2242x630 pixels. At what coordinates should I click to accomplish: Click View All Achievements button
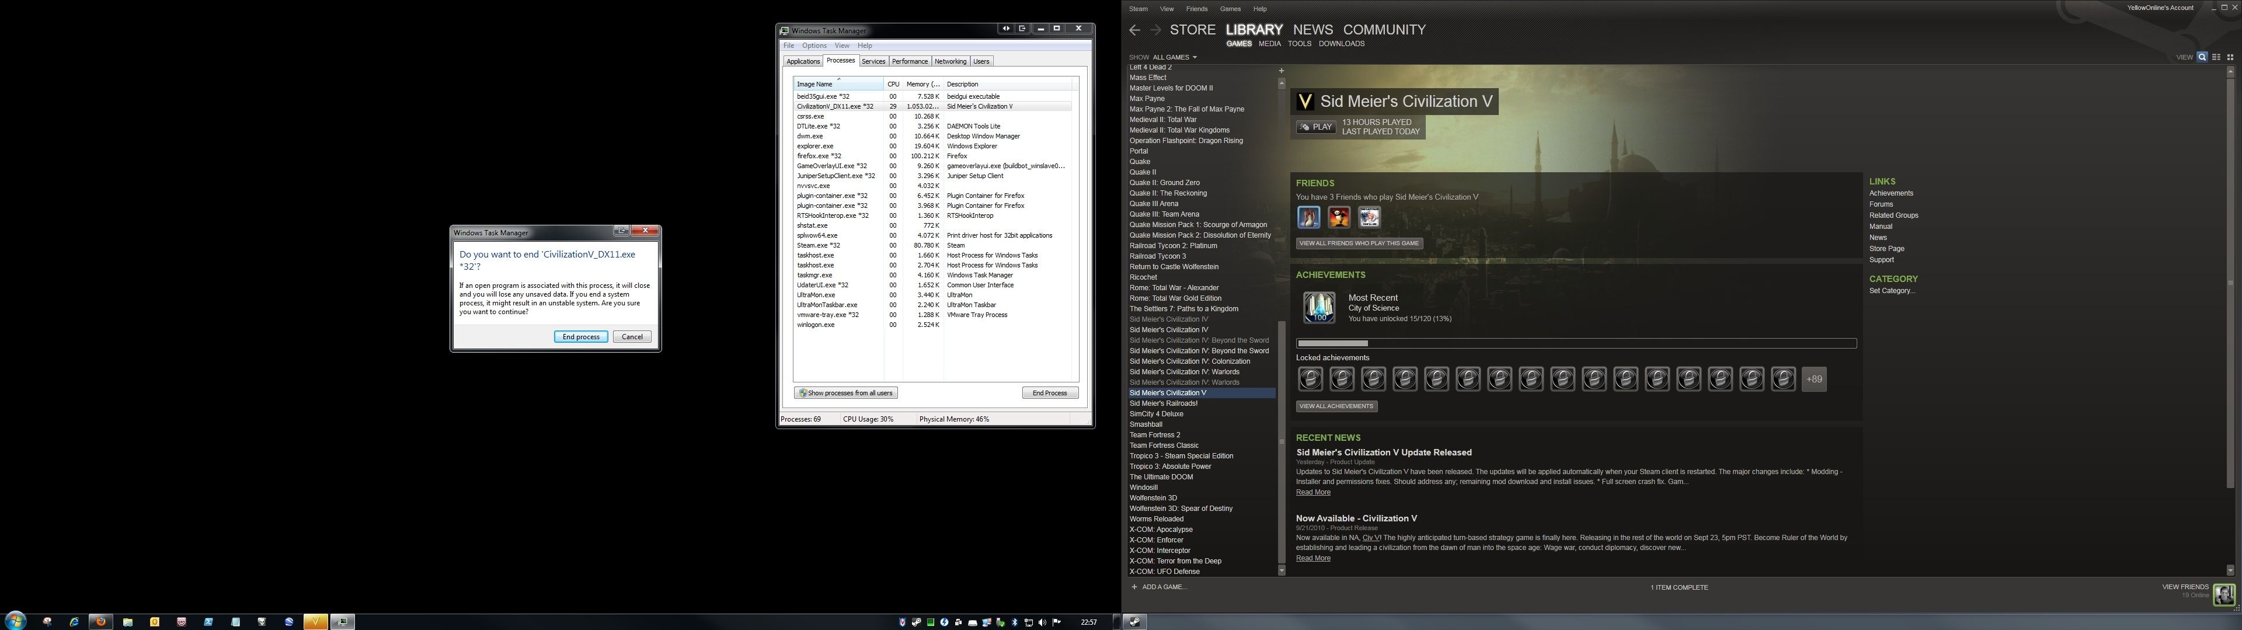pyautogui.click(x=1336, y=406)
